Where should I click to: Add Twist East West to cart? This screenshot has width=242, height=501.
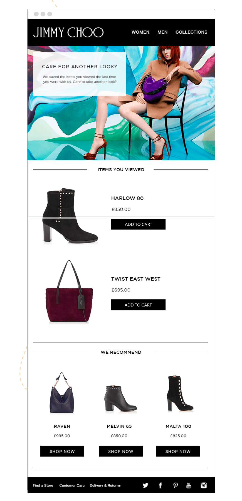tap(138, 305)
